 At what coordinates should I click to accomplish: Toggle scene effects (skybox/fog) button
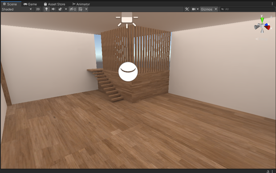coord(60,9)
